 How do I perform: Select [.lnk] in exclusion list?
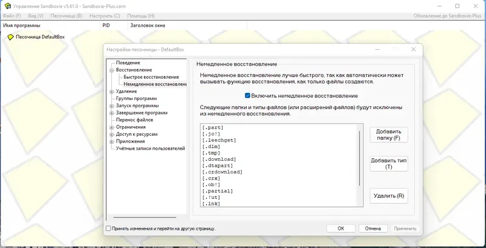pyautogui.click(x=211, y=204)
